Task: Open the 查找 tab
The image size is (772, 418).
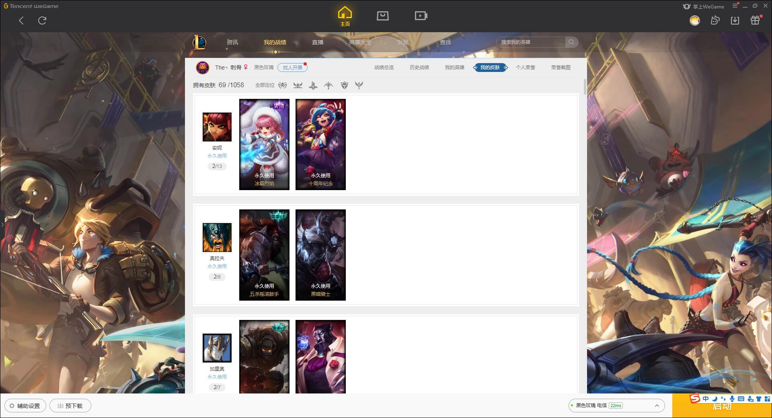Action: [446, 42]
